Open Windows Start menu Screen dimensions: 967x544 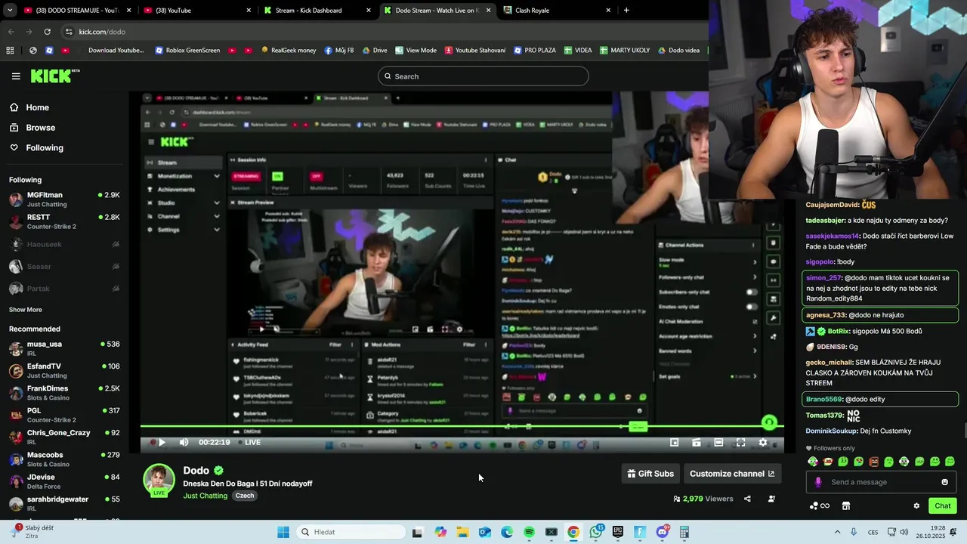click(x=283, y=532)
